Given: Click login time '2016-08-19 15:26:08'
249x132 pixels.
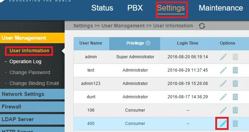Looking at the screenshot, I should pyautogui.click(x=188, y=84).
